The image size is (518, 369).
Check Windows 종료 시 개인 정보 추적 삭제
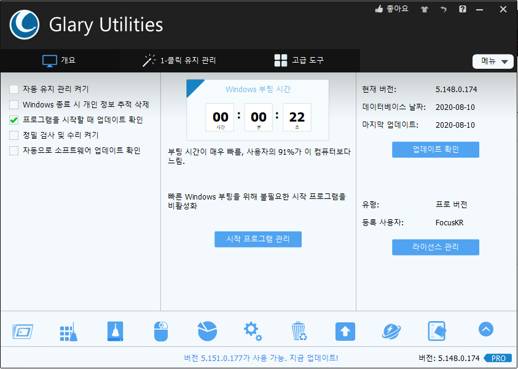(14, 104)
